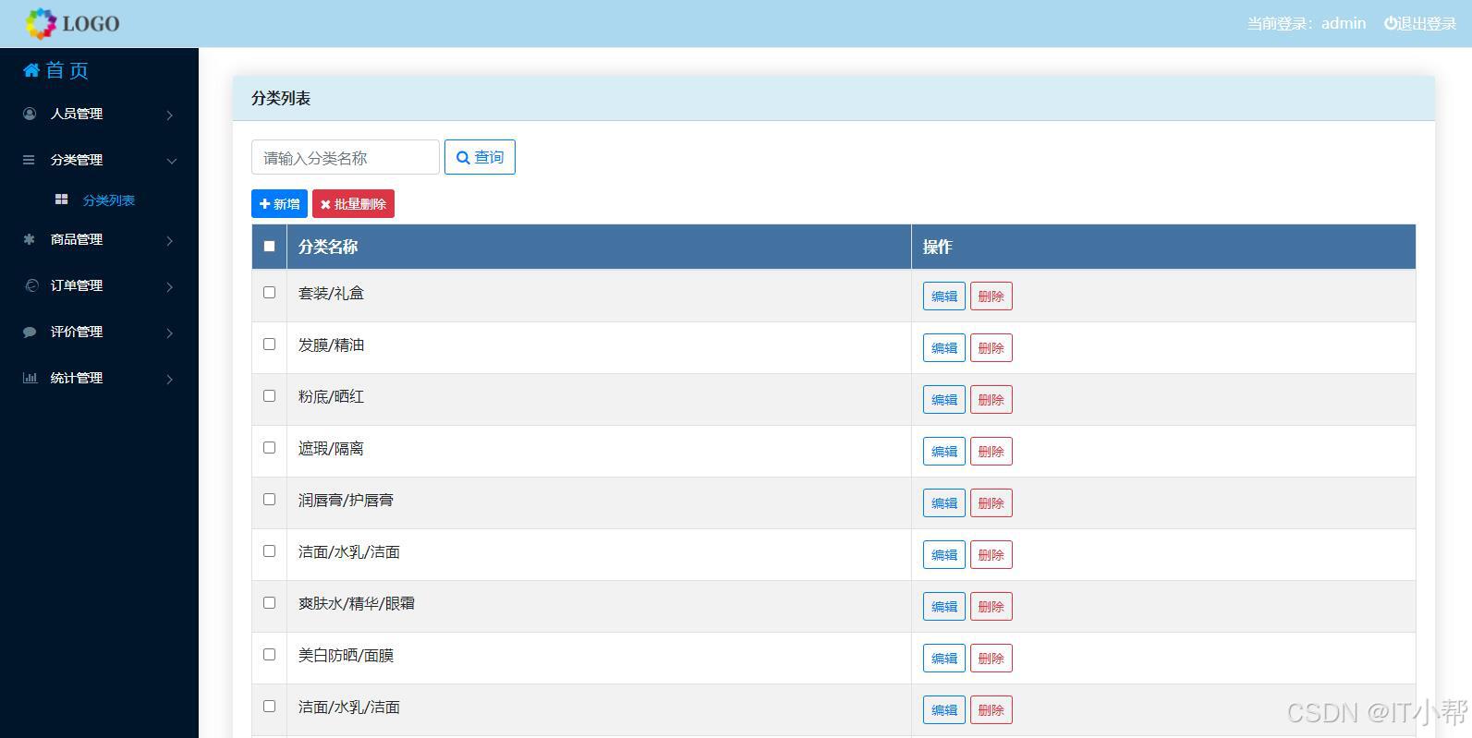Click the power icon next to 退出登录
This screenshot has width=1472, height=738.
click(x=1391, y=23)
